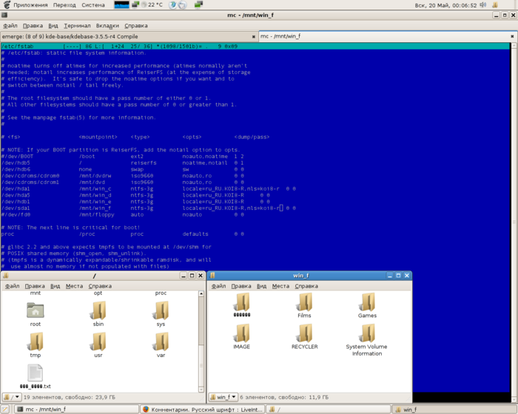Select the Films folder in win_f window
Image resolution: width=518 pixels, height=414 pixels.
point(305,302)
